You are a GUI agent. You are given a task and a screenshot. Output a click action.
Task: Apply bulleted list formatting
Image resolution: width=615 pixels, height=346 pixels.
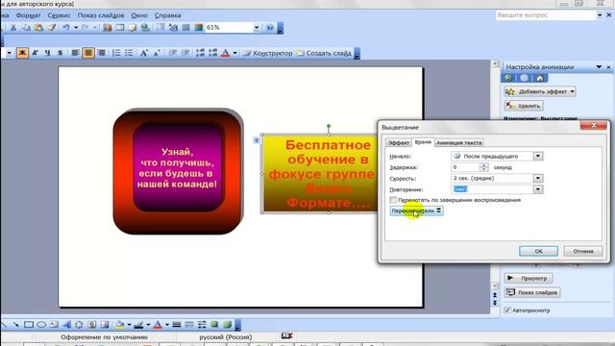click(x=129, y=53)
